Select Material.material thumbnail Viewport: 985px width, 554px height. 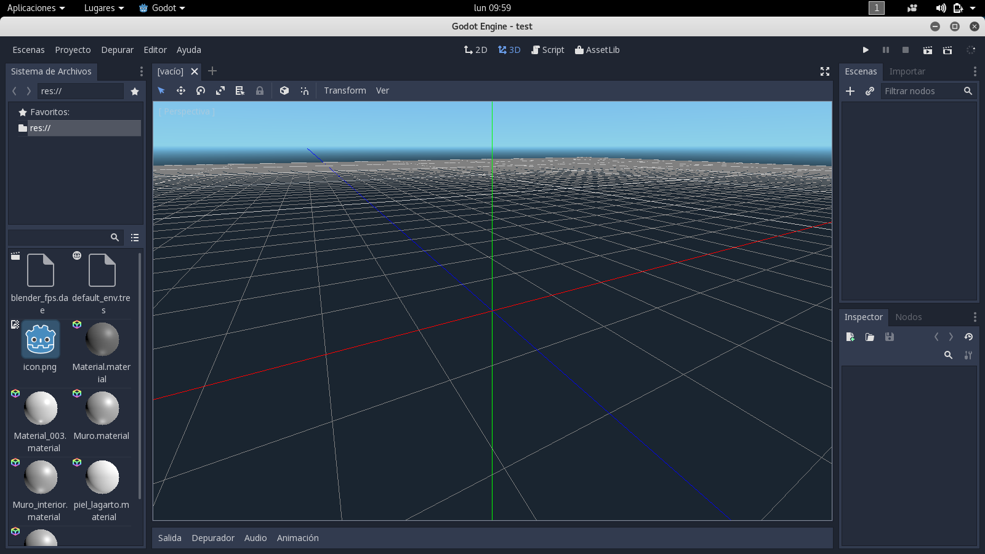(x=102, y=339)
